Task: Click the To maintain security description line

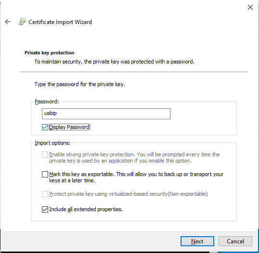Action: [x=115, y=62]
